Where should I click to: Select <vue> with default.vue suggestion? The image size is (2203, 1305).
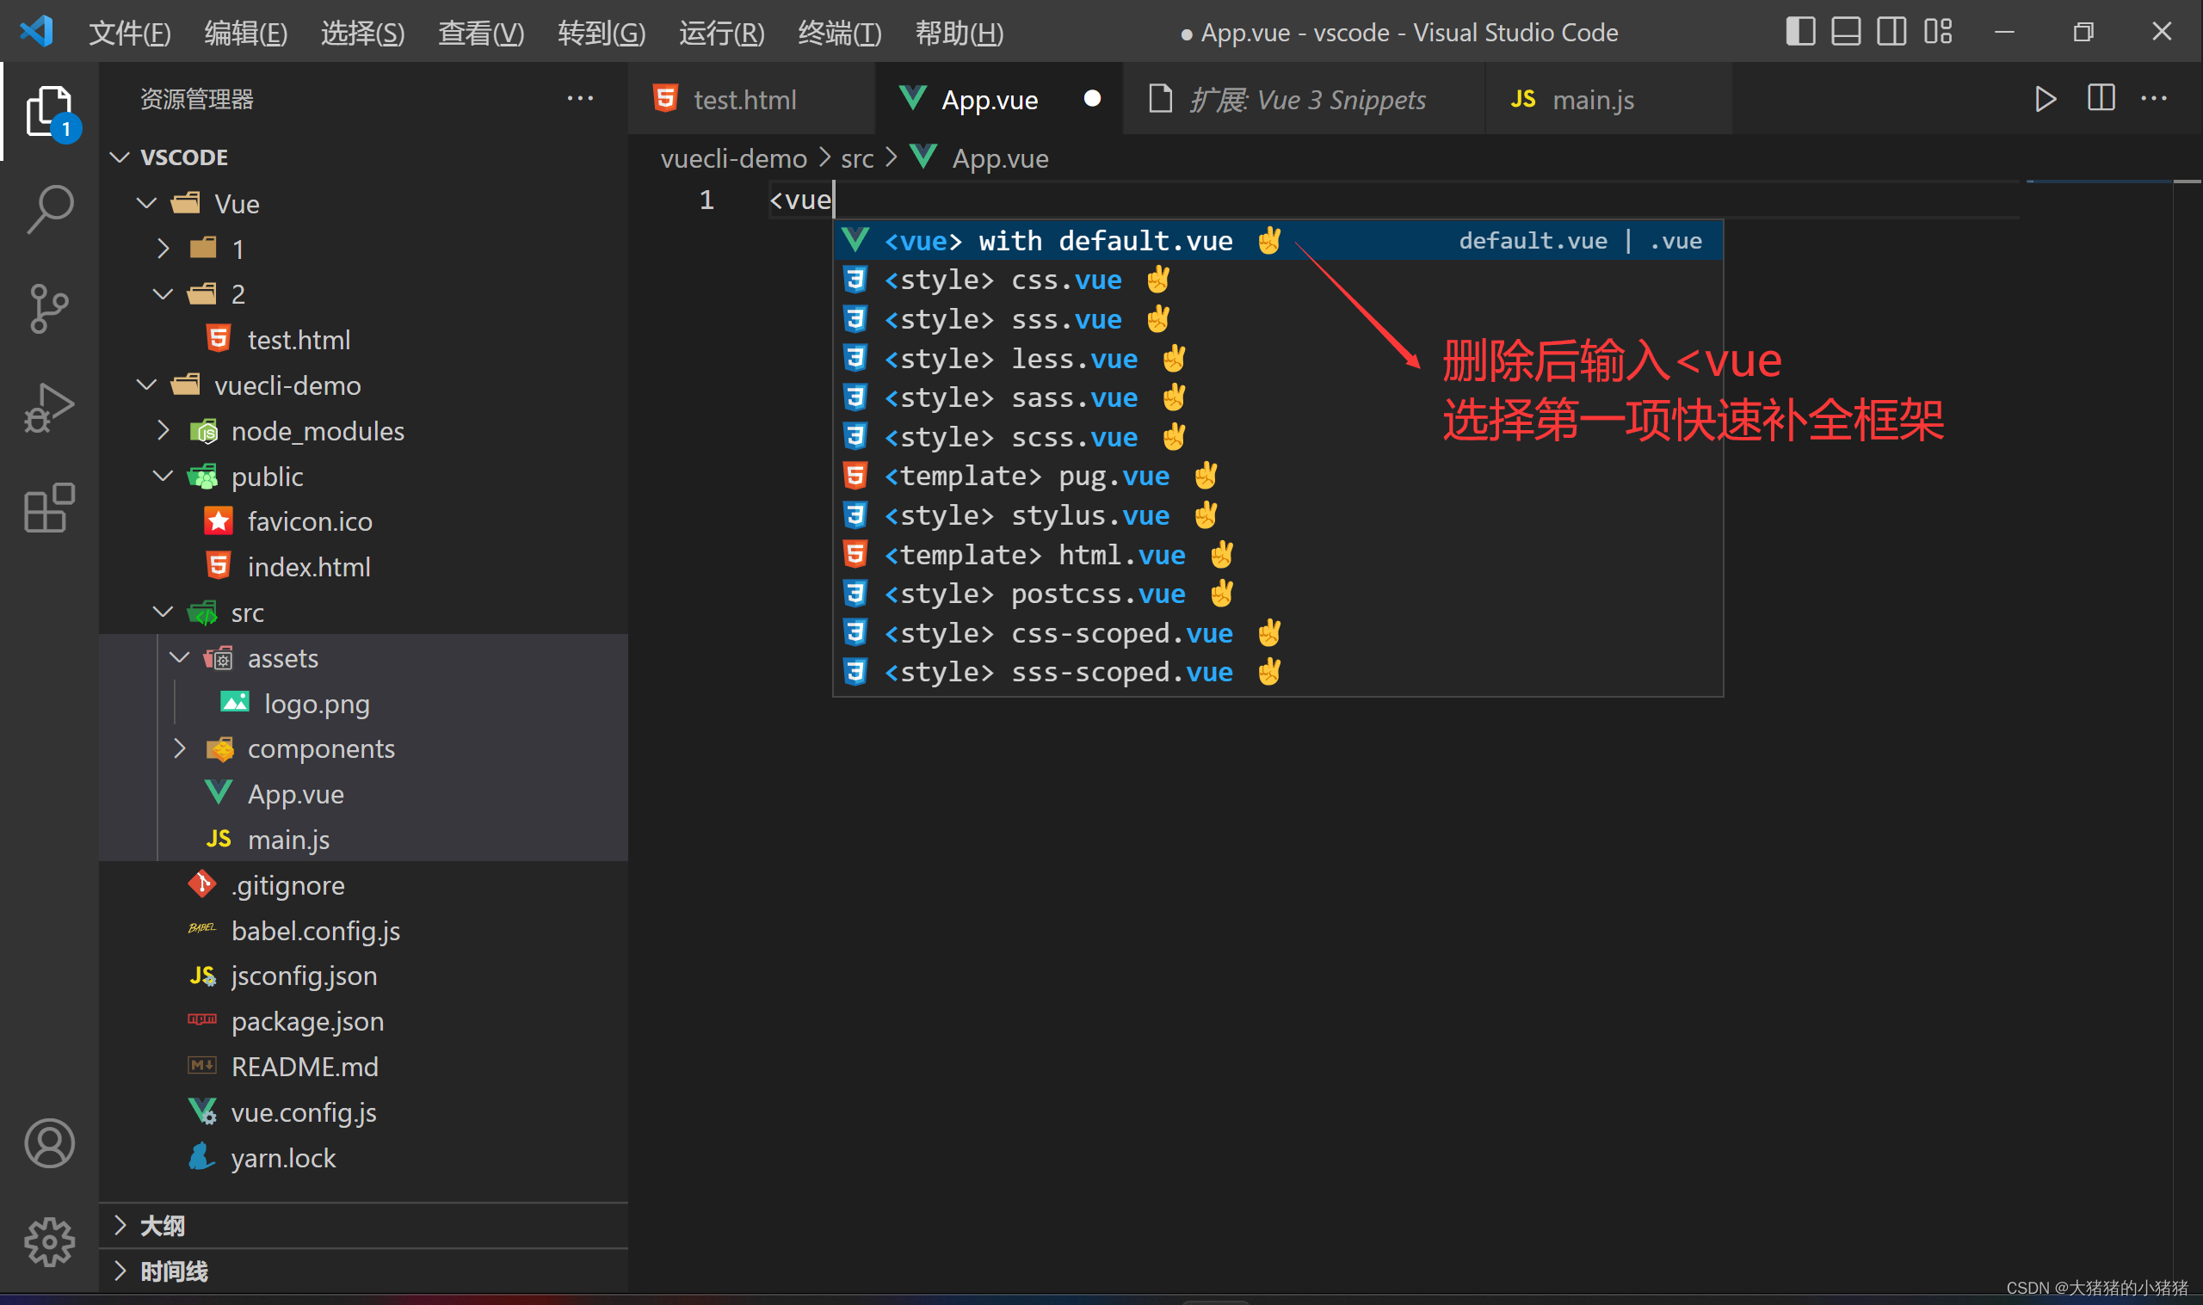point(1277,240)
